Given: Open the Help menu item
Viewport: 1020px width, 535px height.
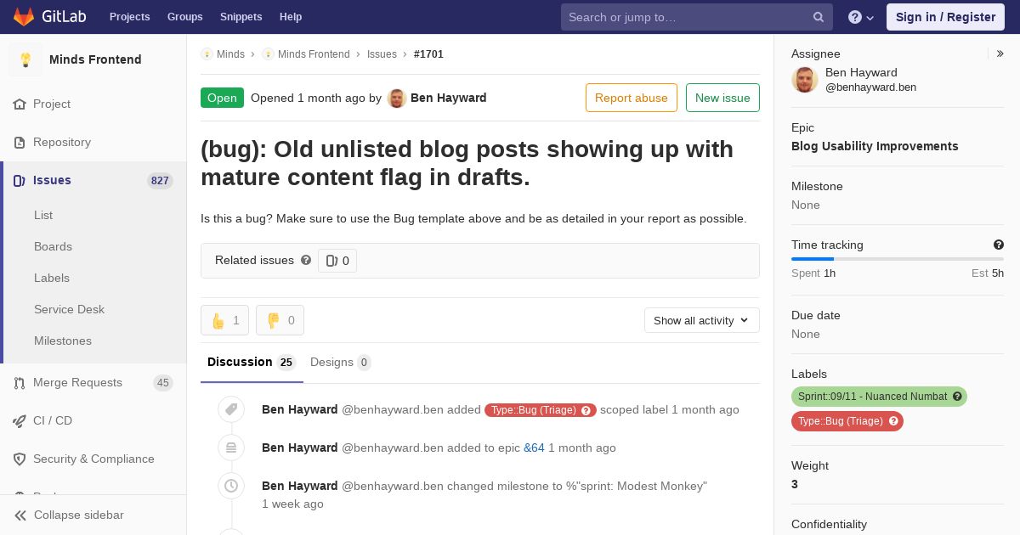Looking at the screenshot, I should click(291, 17).
